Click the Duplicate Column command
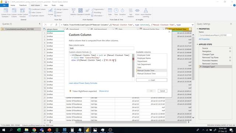The width and height of the screenshot is (236, 133). coord(37,16)
